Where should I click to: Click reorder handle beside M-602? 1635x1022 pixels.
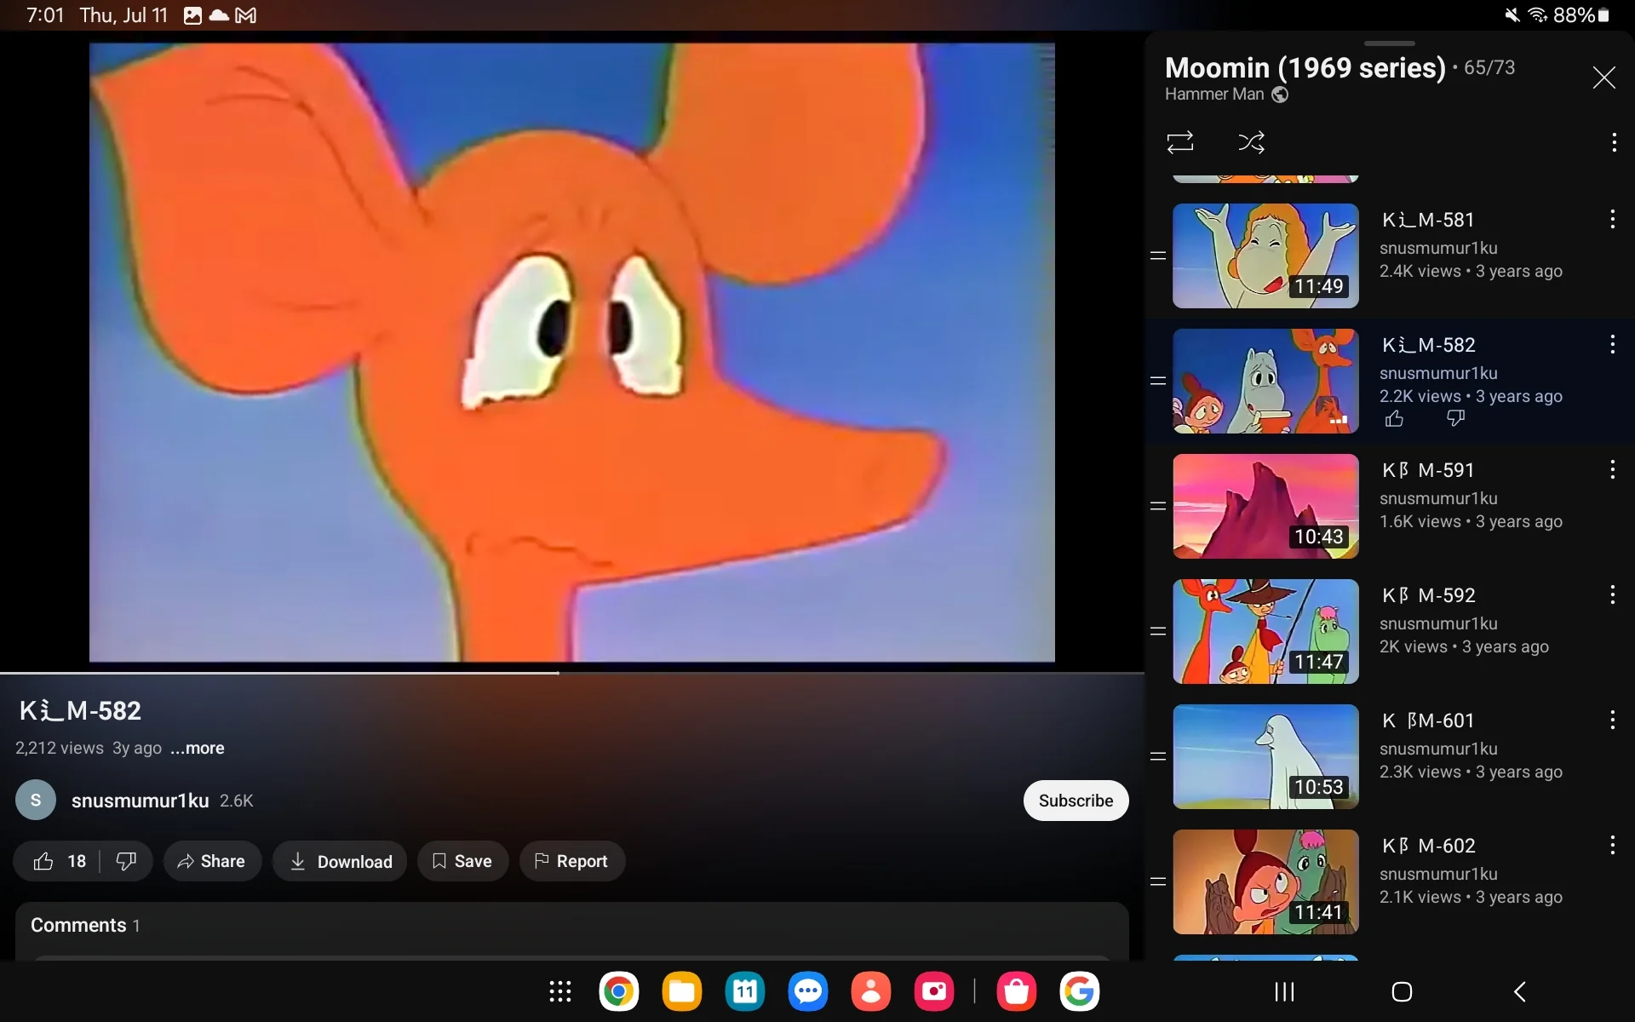1158,881
